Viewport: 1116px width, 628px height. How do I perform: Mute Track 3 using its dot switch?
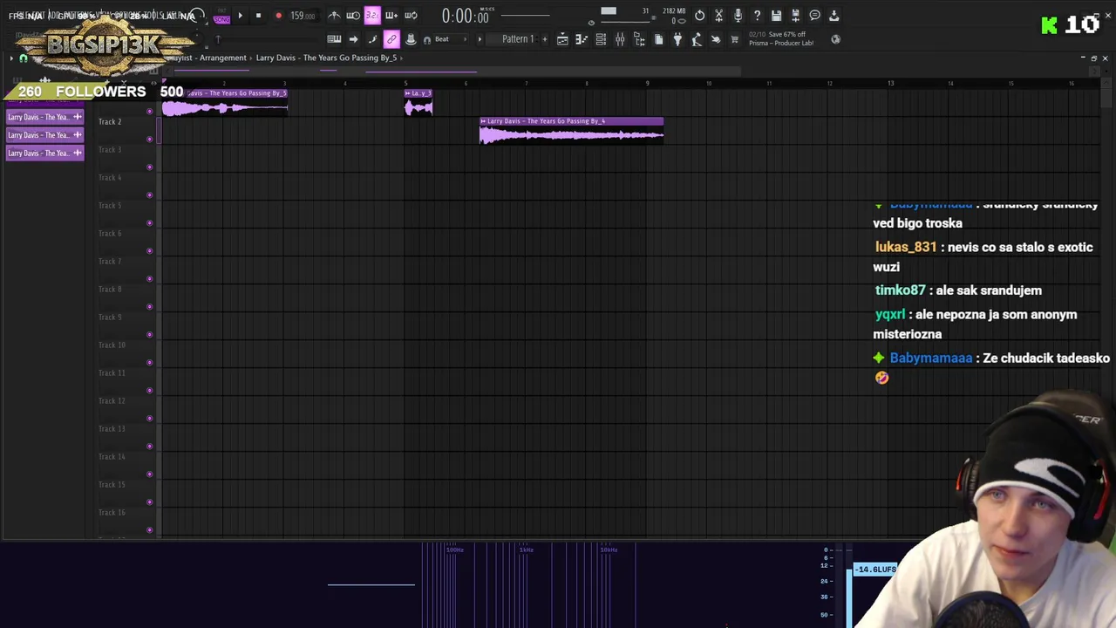(149, 167)
